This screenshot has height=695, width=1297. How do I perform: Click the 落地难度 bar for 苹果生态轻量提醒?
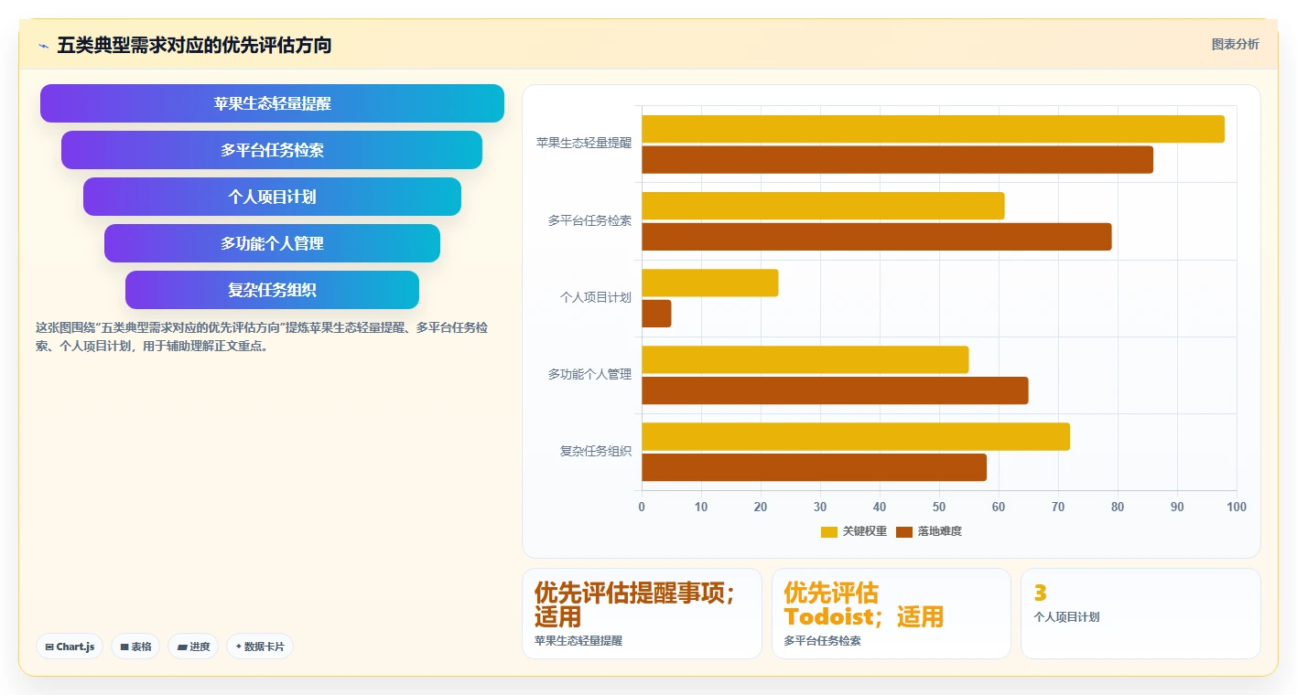coord(897,160)
